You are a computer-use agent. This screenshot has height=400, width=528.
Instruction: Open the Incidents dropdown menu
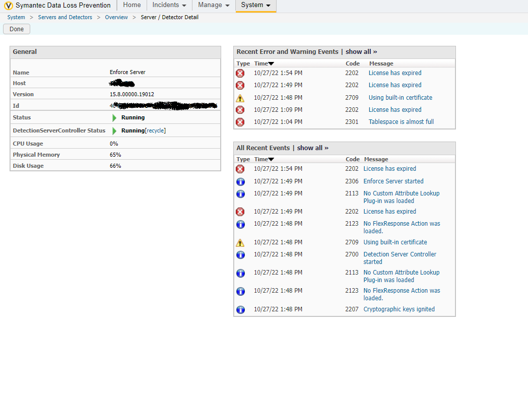[x=169, y=5]
